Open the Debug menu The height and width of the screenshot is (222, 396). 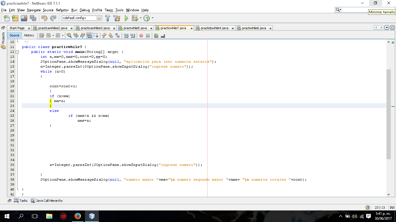coord(85,10)
